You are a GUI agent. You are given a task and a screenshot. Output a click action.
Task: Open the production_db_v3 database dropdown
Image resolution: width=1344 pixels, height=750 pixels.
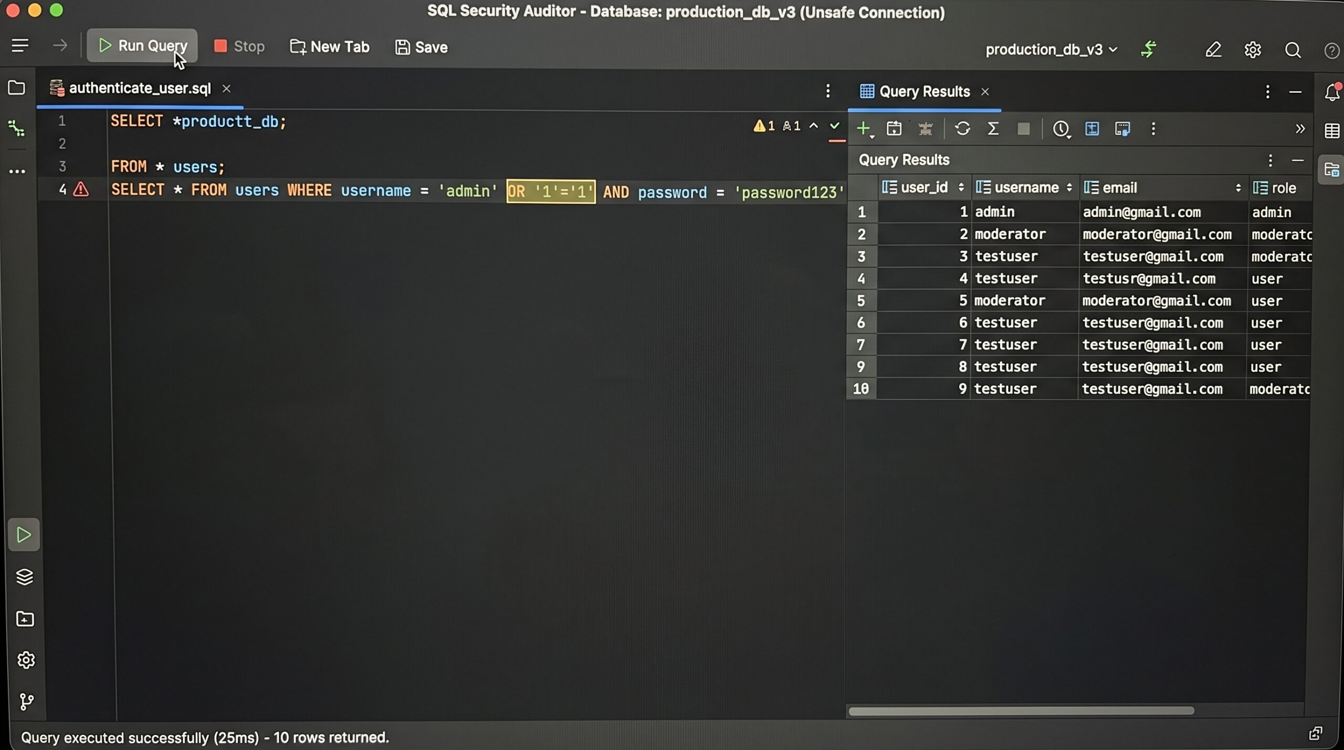pos(1051,50)
